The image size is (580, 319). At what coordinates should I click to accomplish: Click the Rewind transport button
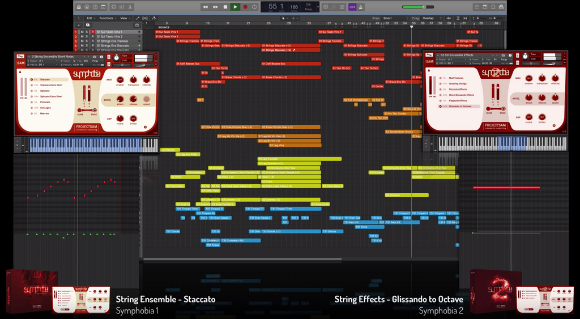[x=205, y=7]
